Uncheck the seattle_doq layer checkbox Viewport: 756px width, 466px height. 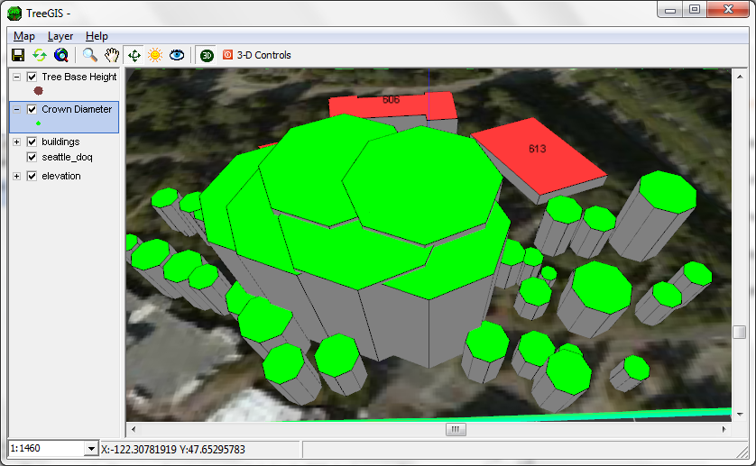32,157
